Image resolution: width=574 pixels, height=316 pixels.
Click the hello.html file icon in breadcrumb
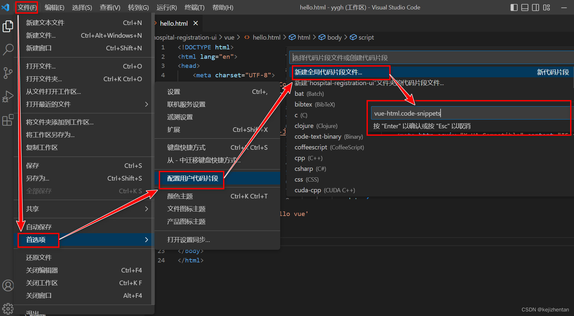(247, 37)
